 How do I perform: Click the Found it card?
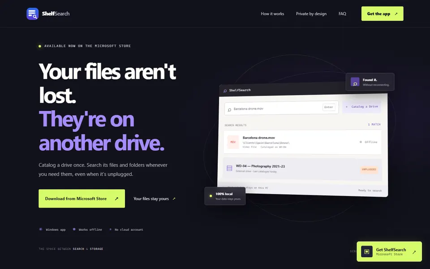pyautogui.click(x=370, y=82)
